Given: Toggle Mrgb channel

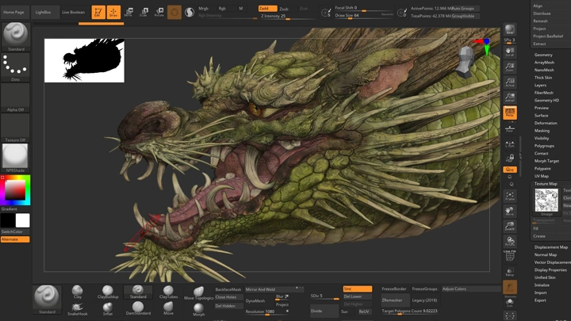Looking at the screenshot, I should 203,9.
